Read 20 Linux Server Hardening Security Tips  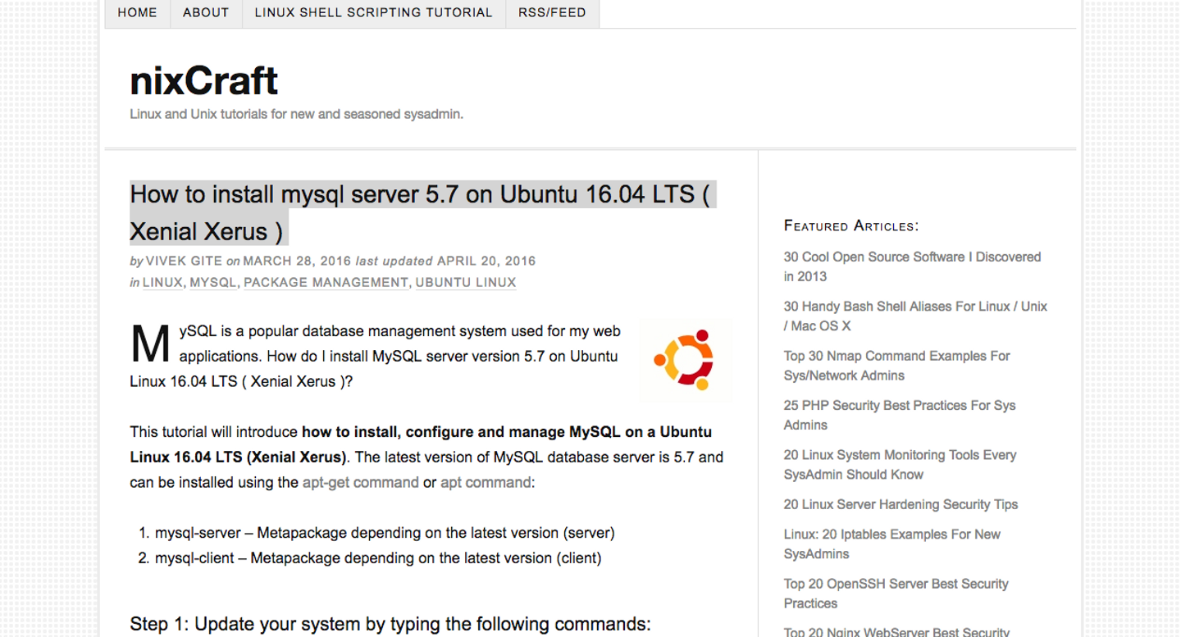901,505
